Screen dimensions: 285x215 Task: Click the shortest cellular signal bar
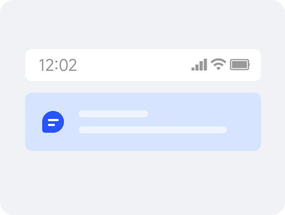(193, 69)
